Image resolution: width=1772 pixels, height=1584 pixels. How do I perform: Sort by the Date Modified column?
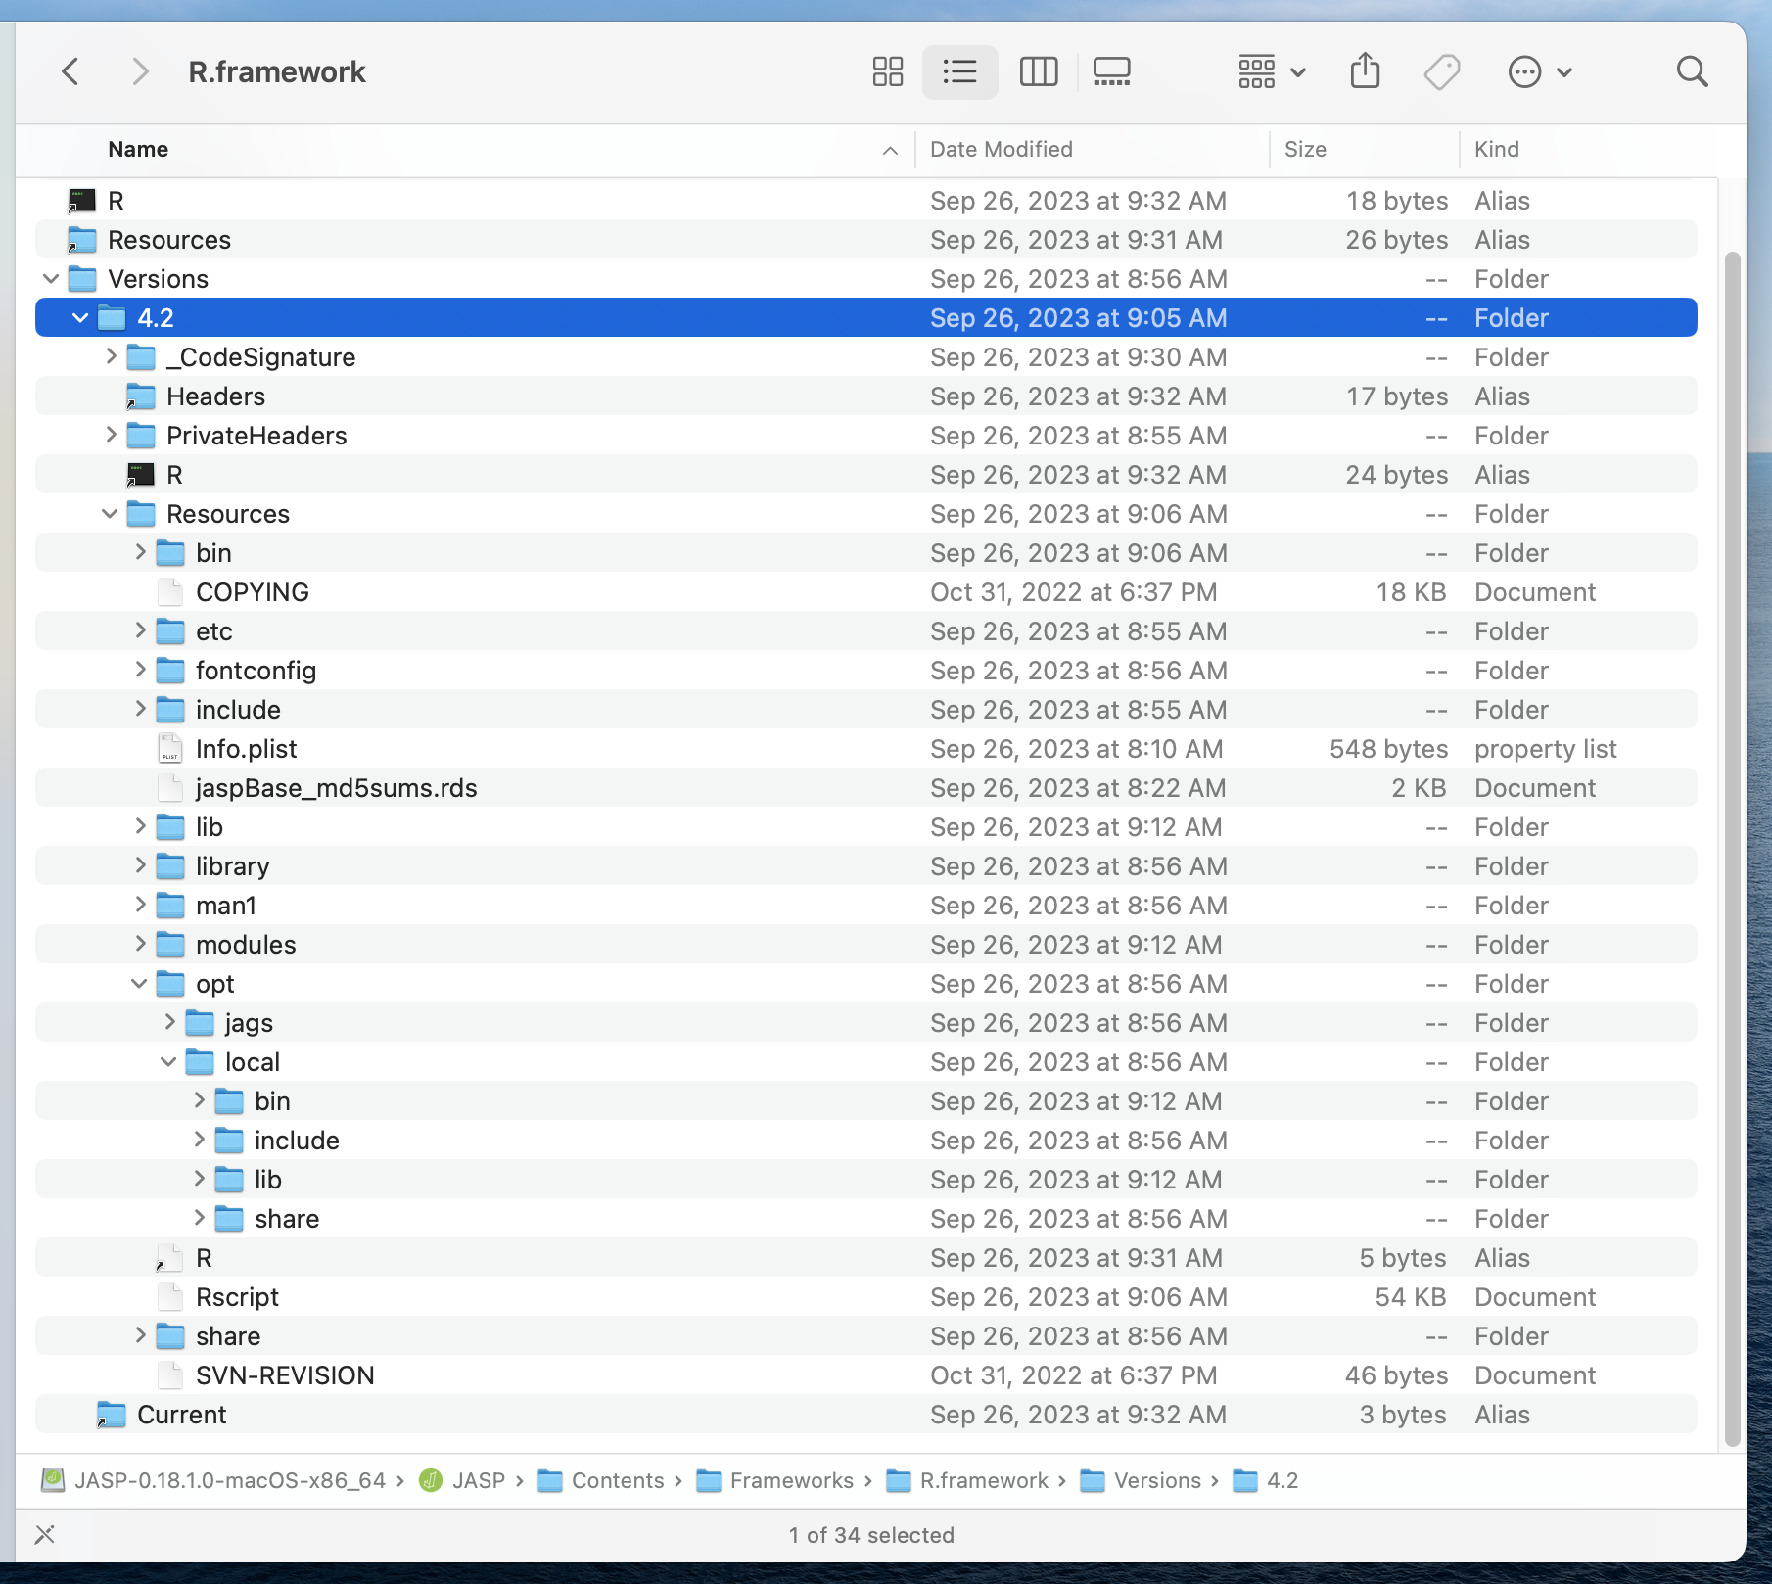tap(1000, 149)
